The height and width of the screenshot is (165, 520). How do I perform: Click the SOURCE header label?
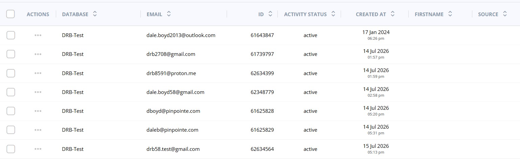point(488,14)
